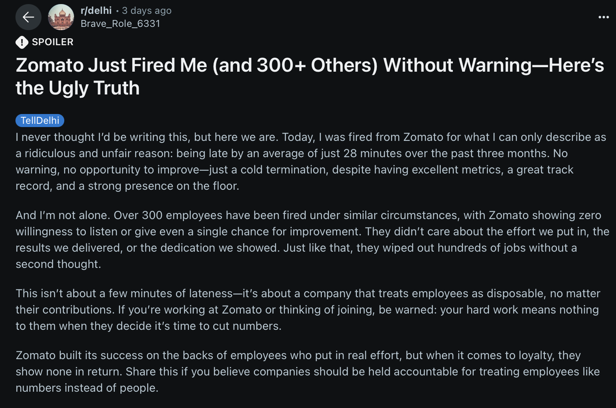616x408 pixels.
Task: Click the paragraph starting 'This isn't about'
Action: coord(308,309)
